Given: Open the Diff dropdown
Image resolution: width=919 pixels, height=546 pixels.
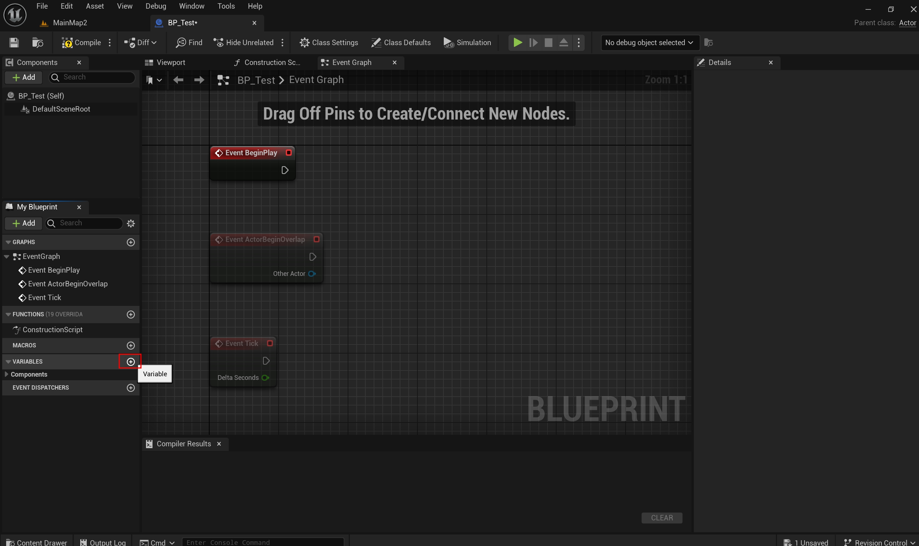Looking at the screenshot, I should pyautogui.click(x=141, y=43).
